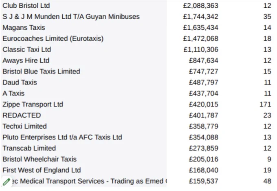Screen dimensions: 277x191
Task: Click the First West of England Ltd cell
Action: pos(42,170)
